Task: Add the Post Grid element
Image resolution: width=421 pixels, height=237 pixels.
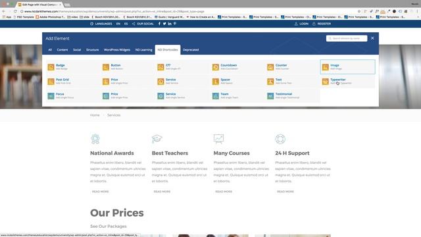Action: [x=72, y=82]
